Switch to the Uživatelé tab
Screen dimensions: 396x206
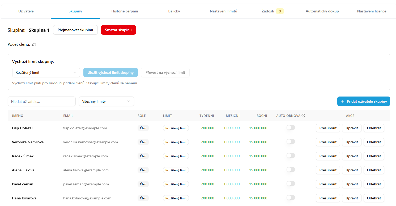[26, 11]
